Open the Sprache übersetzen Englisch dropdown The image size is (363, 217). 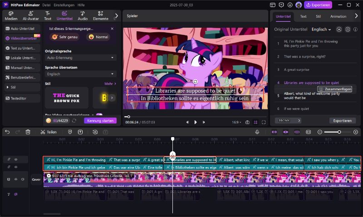coord(81,74)
